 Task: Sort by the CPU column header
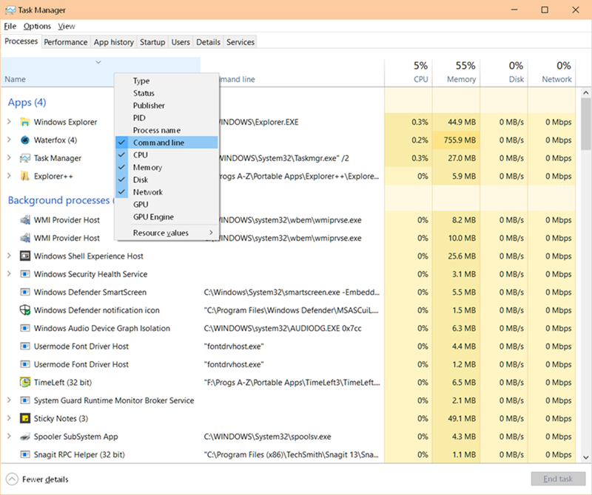408,72
